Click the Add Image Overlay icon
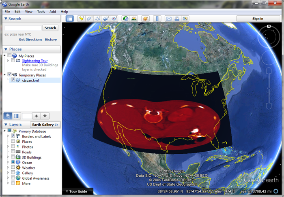Viewport: 284px width, 197px height. tap(106, 19)
